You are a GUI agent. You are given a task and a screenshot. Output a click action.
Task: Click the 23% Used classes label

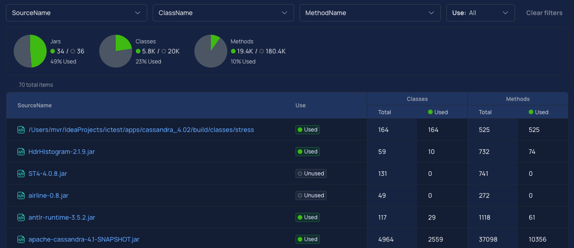point(149,62)
